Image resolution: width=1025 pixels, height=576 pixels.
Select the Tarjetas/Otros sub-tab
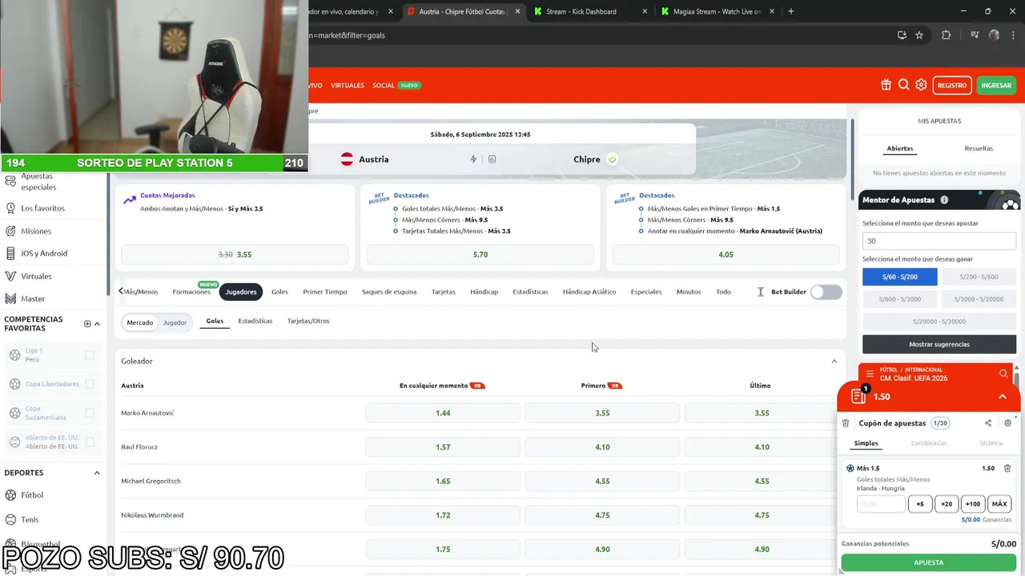(x=308, y=321)
